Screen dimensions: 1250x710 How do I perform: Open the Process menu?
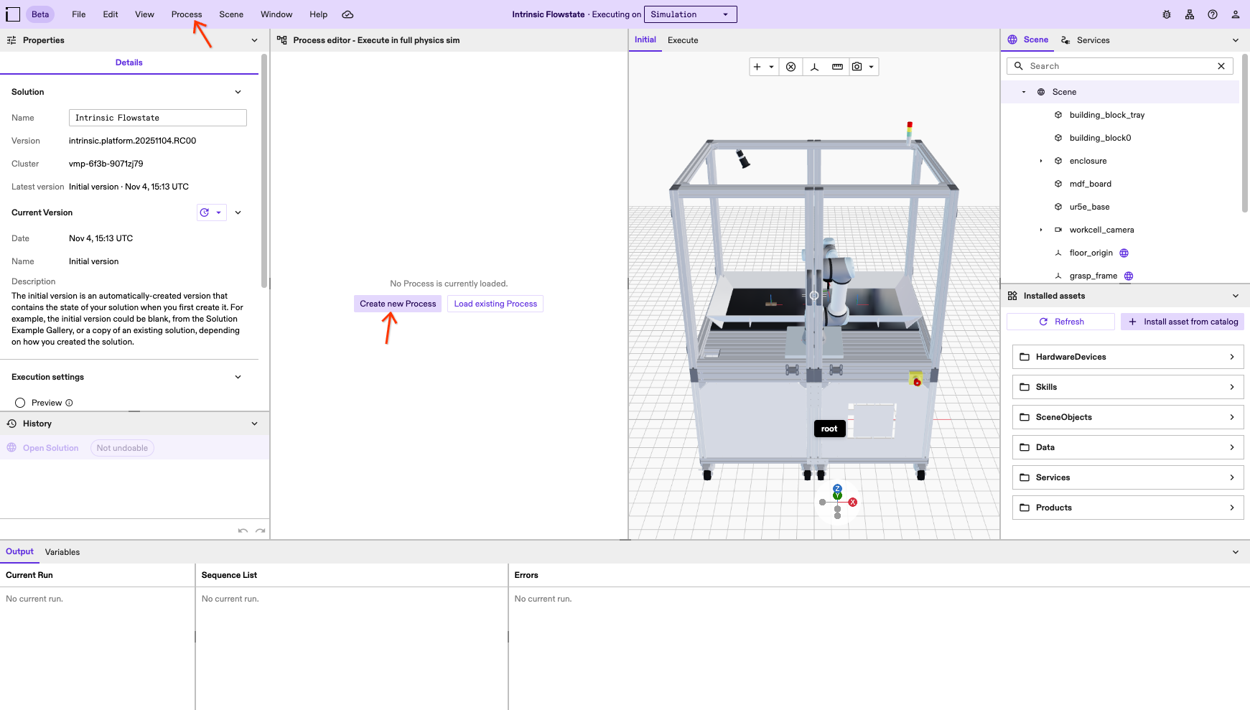[186, 14]
